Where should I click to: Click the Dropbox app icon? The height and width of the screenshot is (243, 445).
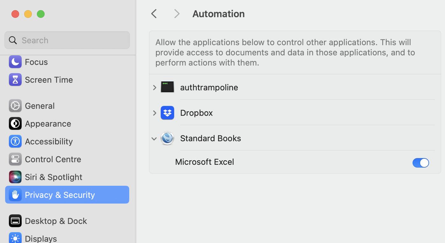click(x=167, y=113)
